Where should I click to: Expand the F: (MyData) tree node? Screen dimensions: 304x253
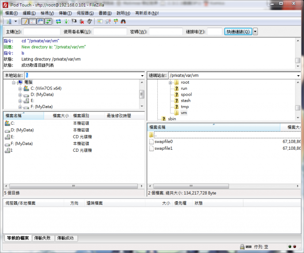pos(20,107)
